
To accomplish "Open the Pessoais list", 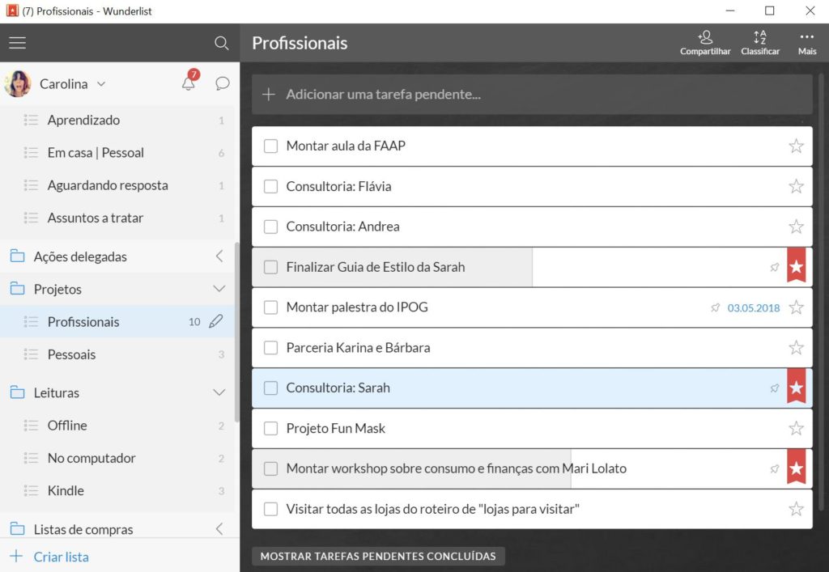I will (72, 354).
